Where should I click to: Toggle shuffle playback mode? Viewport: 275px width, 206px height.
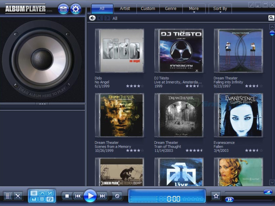coord(50,193)
